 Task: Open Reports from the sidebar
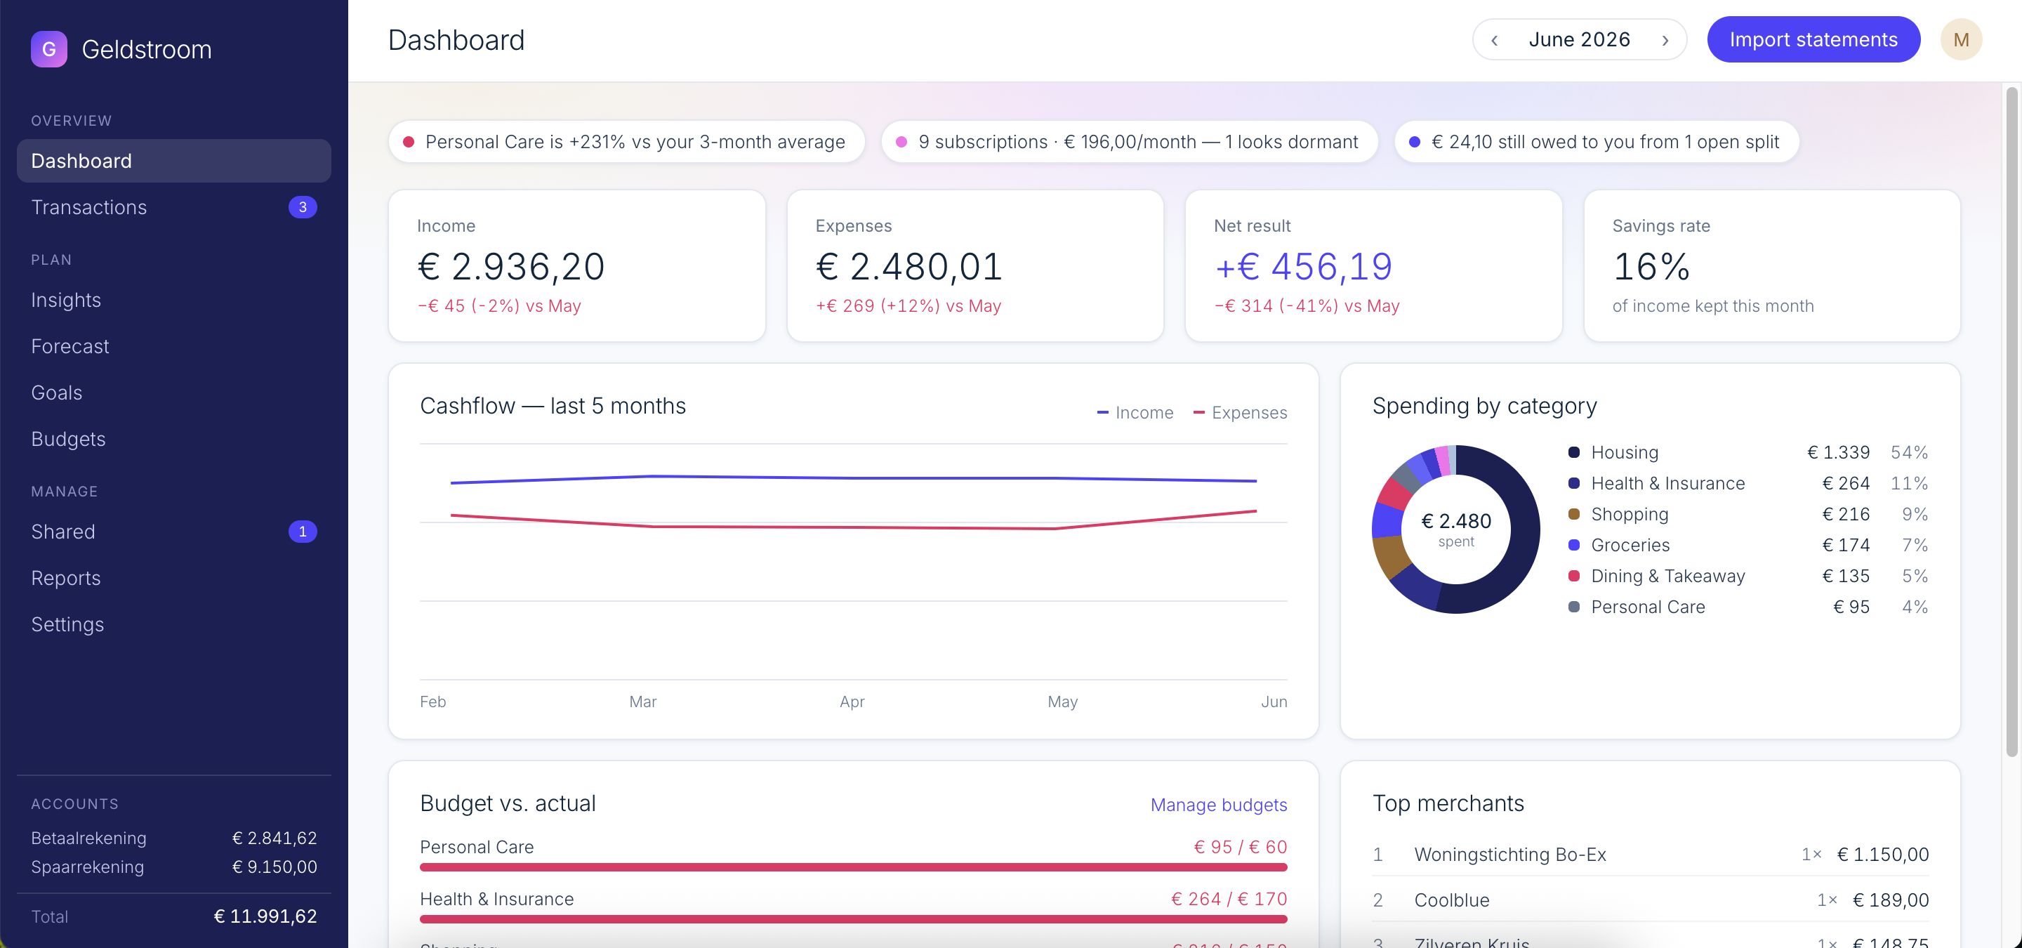(x=173, y=578)
